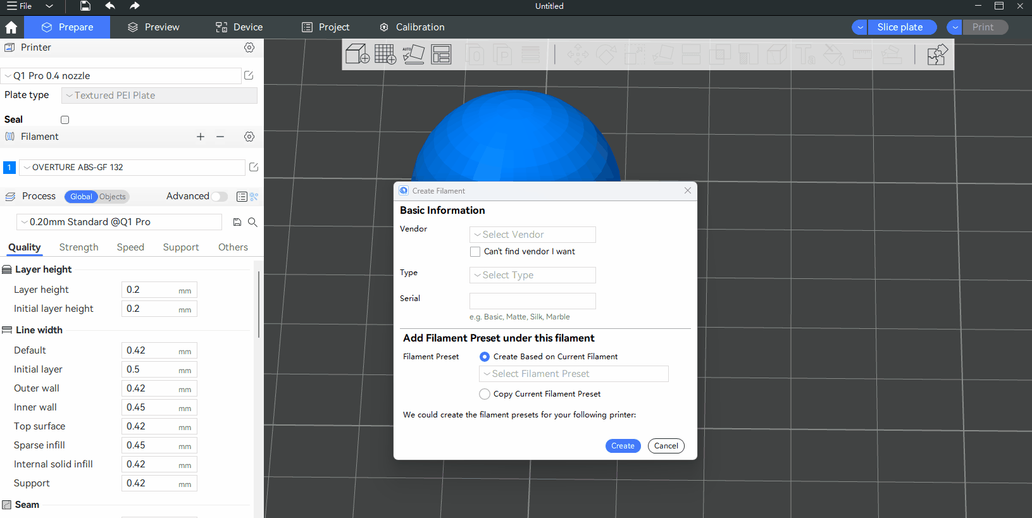Click the Initial layer height value field

(159, 309)
